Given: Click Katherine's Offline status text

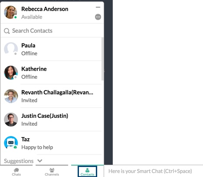Looking at the screenshot, I should point(29,77).
